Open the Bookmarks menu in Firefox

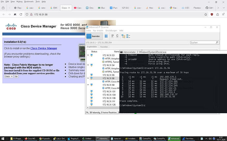click(x=29, y=2)
